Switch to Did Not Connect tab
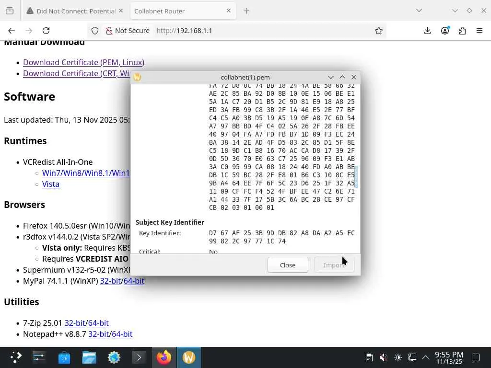The height and width of the screenshot is (368, 491). pyautogui.click(x=75, y=11)
